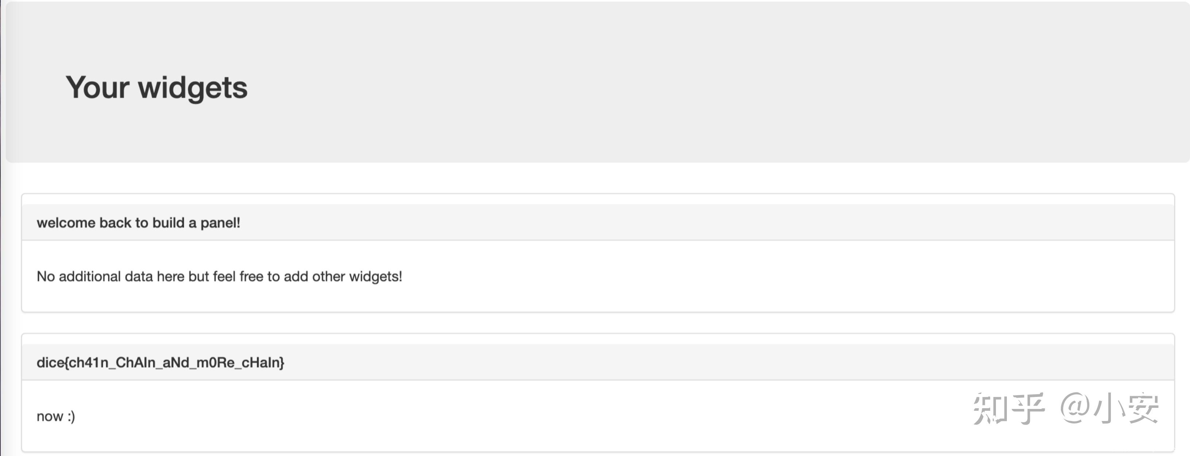
Task: Select the "welcome back to build a panel!" title
Action: pyautogui.click(x=138, y=223)
